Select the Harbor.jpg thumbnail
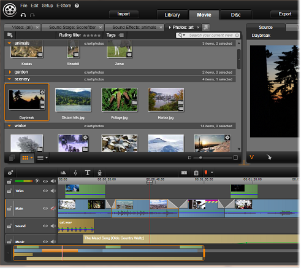 coord(166,99)
